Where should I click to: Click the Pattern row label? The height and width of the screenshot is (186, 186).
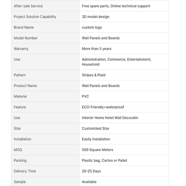[20, 75]
